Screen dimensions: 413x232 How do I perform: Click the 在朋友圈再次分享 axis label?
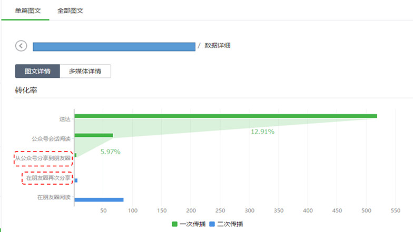pyautogui.click(x=48, y=178)
